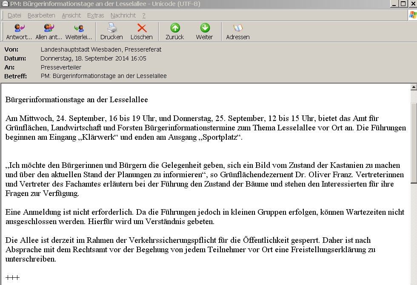417x285 pixels.
Task: Open the Adressen address book
Action: pos(238,32)
